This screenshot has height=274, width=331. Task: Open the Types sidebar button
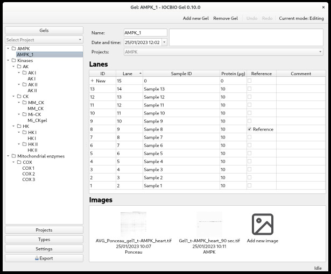click(44, 240)
